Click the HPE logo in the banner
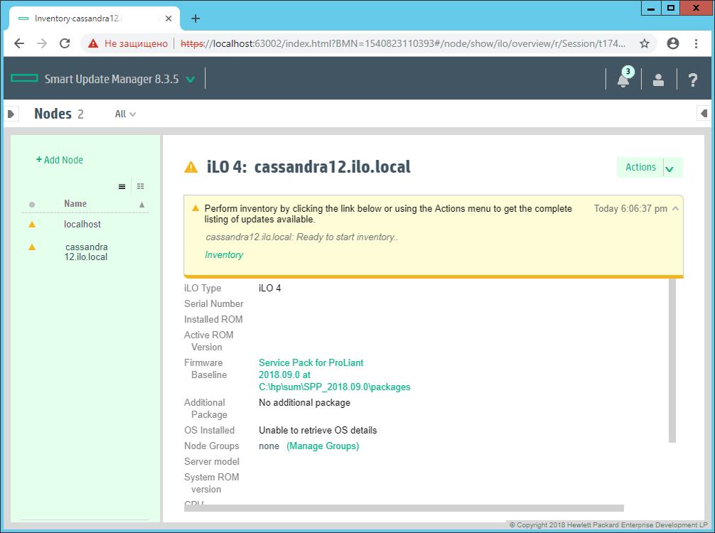Screen dimensions: 715x533 click(23, 78)
